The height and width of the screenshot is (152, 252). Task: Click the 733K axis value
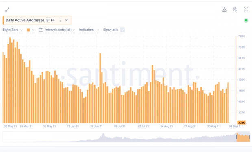241,47
